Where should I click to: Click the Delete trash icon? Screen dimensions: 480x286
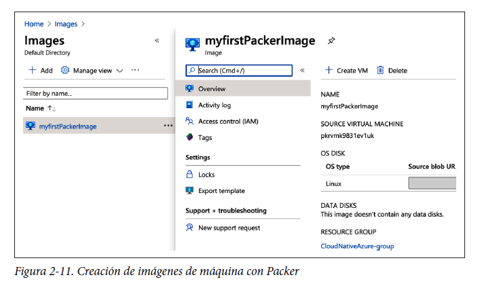coord(381,70)
